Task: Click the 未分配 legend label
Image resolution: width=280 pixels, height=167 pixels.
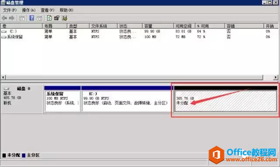Action: [x=14, y=155]
